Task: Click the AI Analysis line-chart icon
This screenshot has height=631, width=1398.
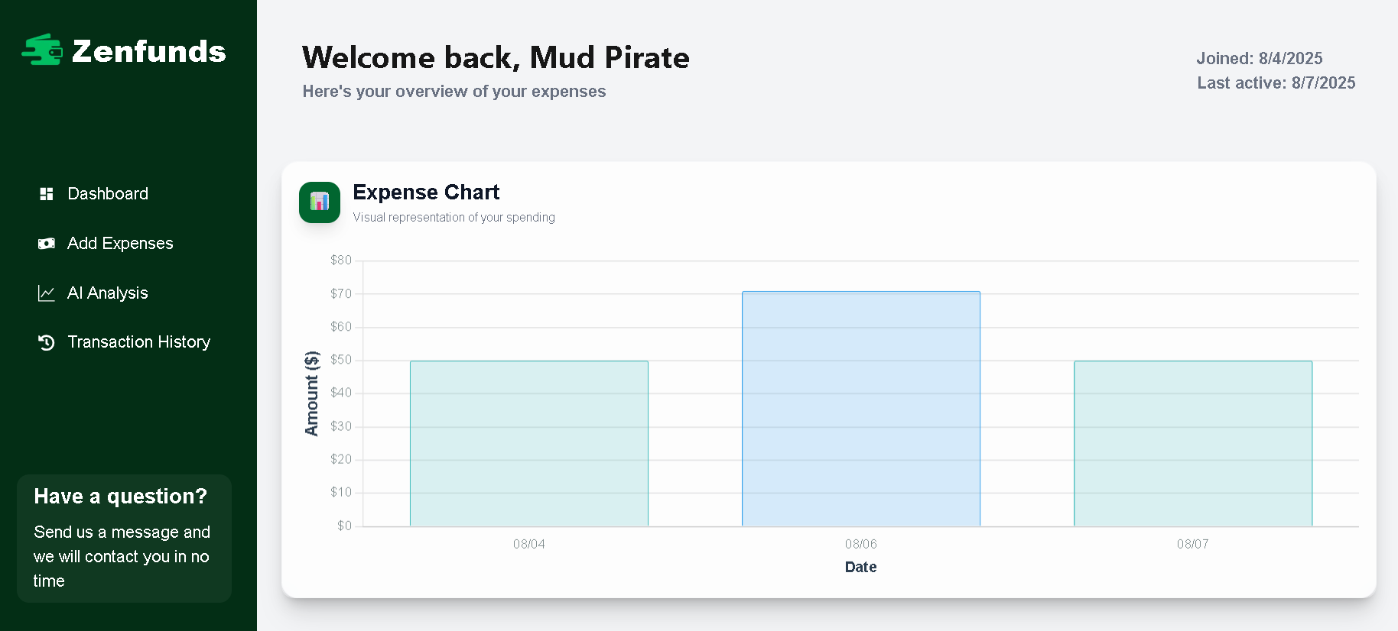Action: [x=47, y=293]
